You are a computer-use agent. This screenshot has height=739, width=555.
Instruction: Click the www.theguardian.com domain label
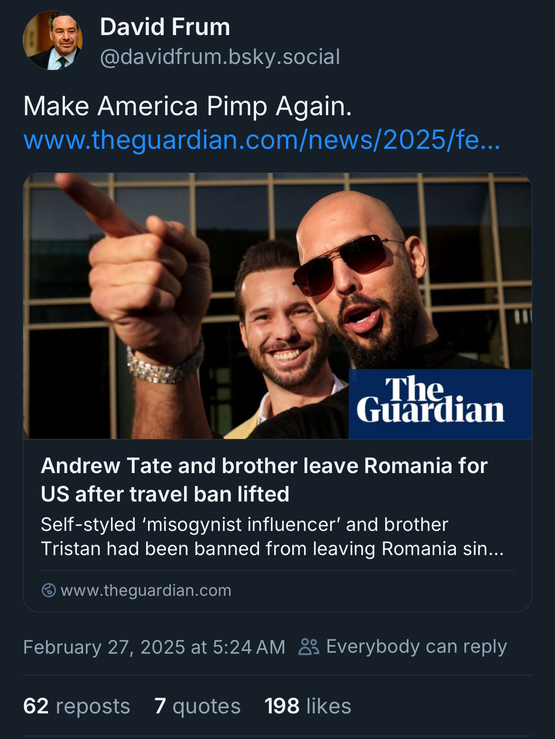146,590
